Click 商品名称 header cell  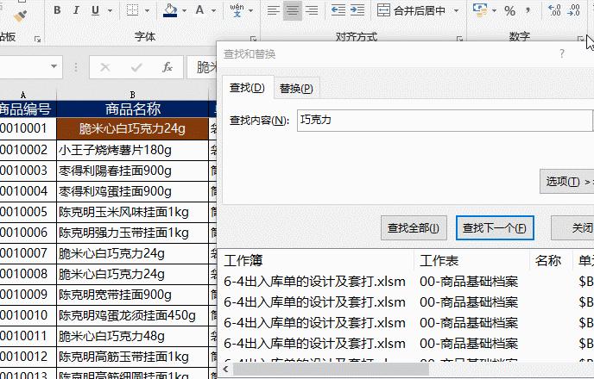pos(133,109)
